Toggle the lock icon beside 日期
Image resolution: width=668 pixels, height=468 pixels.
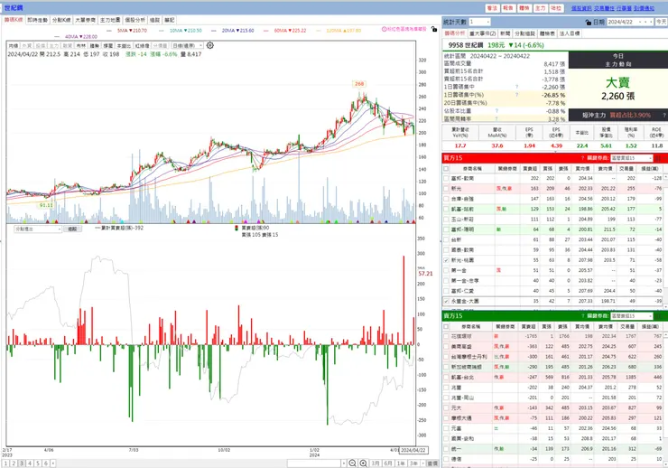coord(589,23)
